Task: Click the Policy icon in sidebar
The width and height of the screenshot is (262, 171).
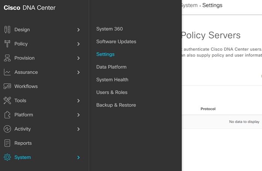Action: [7, 44]
